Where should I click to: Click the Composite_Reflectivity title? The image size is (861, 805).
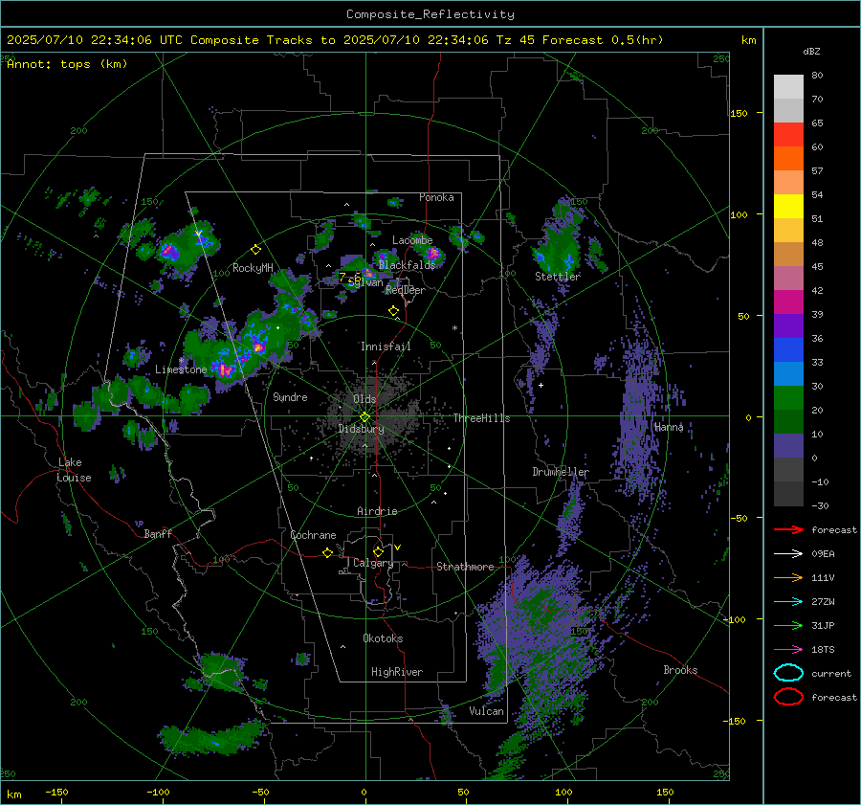tap(430, 14)
